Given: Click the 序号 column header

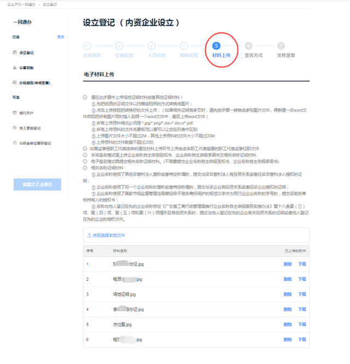Looking at the screenshot, I should coord(90,251).
